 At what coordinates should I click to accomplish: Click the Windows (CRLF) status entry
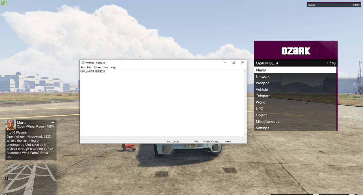point(211,141)
